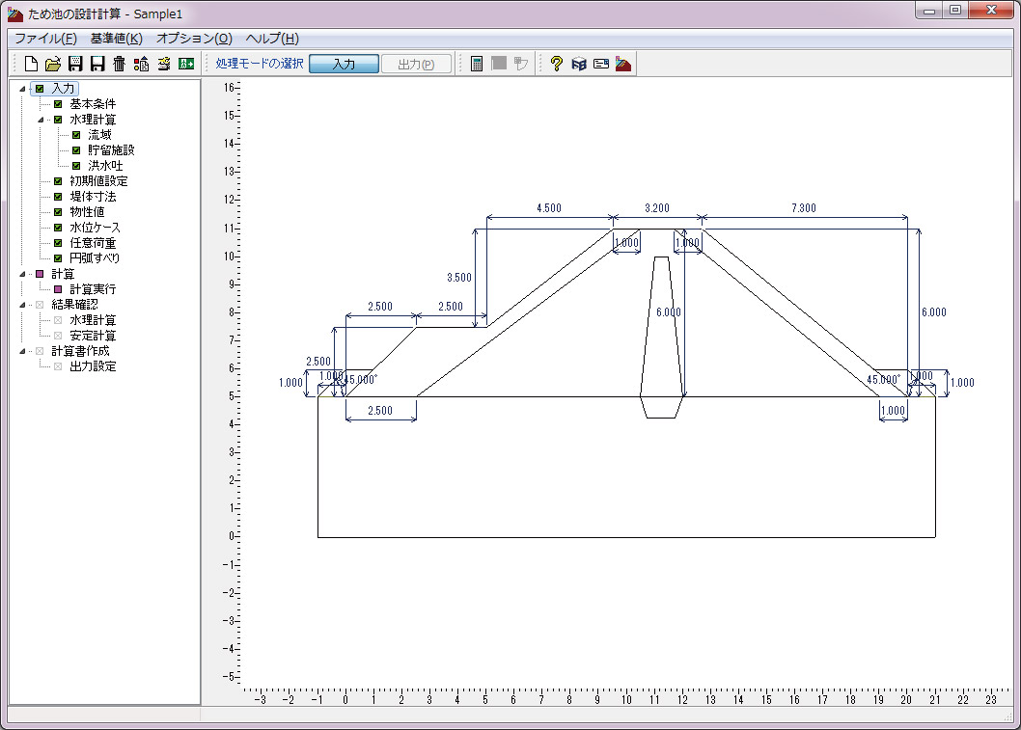Select the 入力 root tree item
Screen dimensions: 1021x730
[x=63, y=89]
